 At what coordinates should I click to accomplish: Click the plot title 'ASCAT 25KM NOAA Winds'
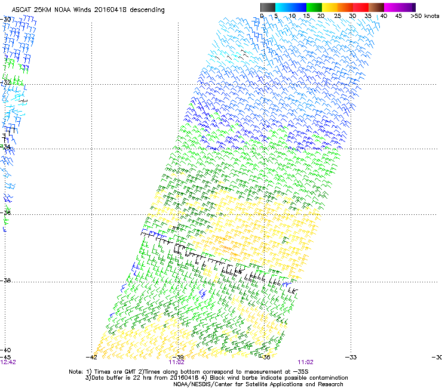[x=51, y=10]
